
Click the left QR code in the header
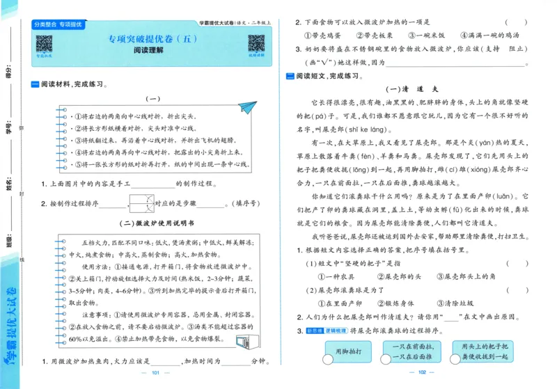(x=44, y=44)
